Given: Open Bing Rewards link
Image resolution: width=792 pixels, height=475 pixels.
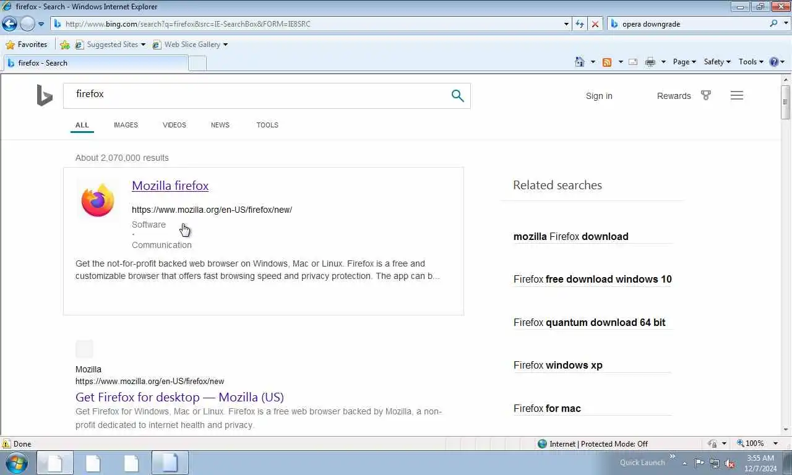Looking at the screenshot, I should pyautogui.click(x=674, y=96).
